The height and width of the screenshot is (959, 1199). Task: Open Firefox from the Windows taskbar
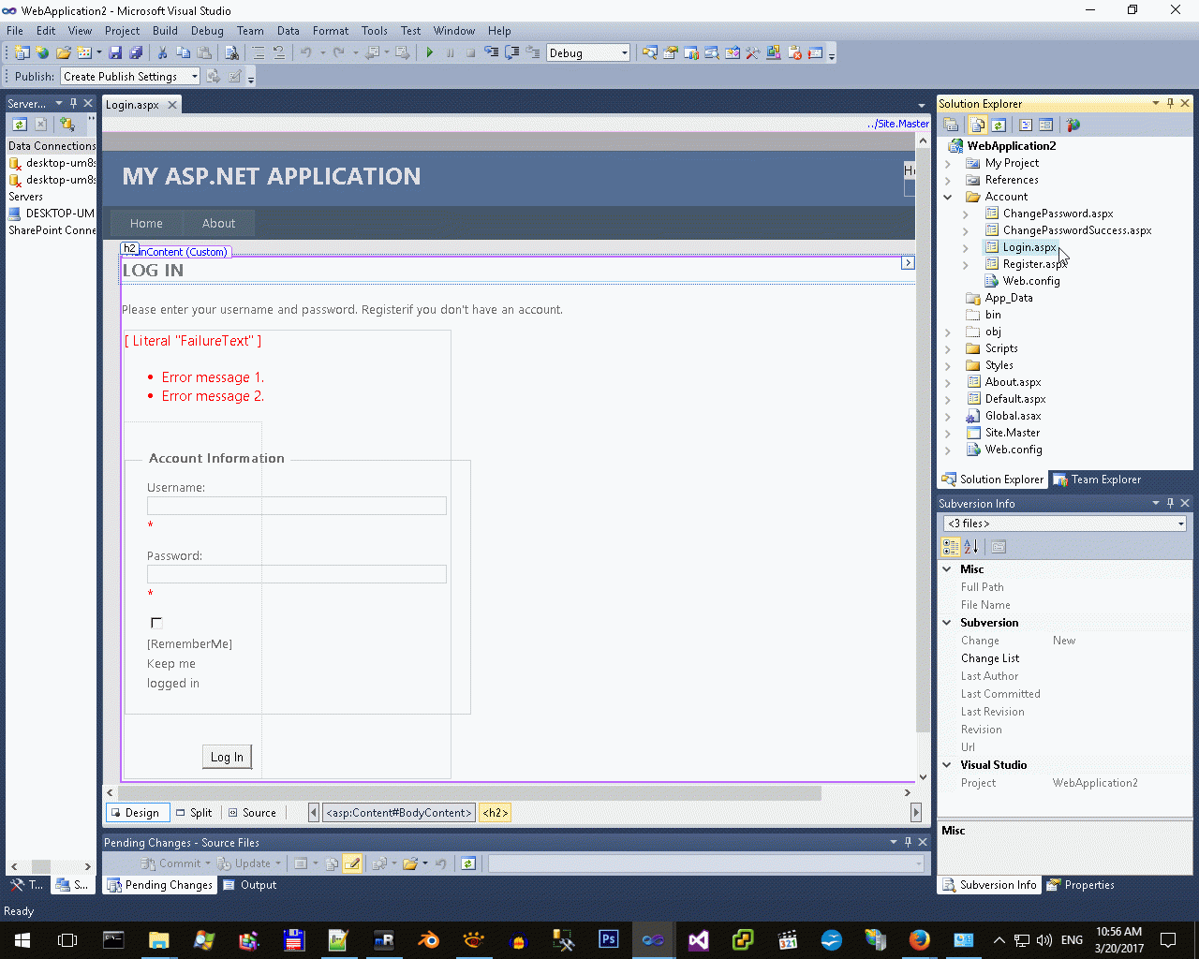[x=920, y=939]
